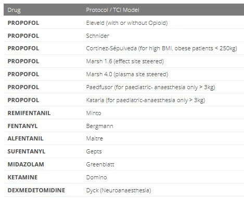Select the SUFENTANYL drug name
244x198 pixels.
pos(27,151)
